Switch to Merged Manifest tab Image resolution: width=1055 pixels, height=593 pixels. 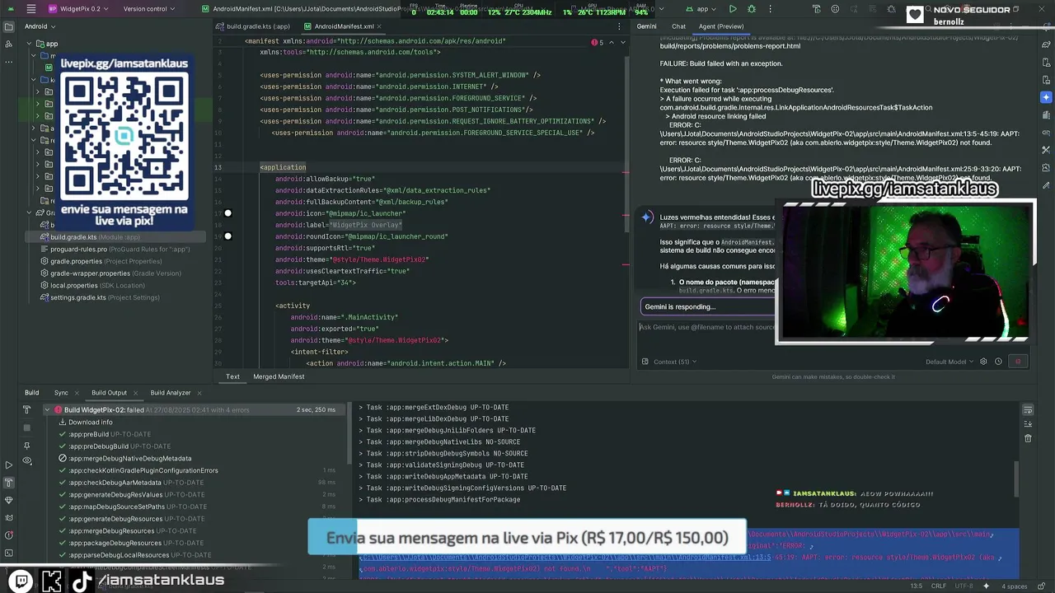point(279,376)
